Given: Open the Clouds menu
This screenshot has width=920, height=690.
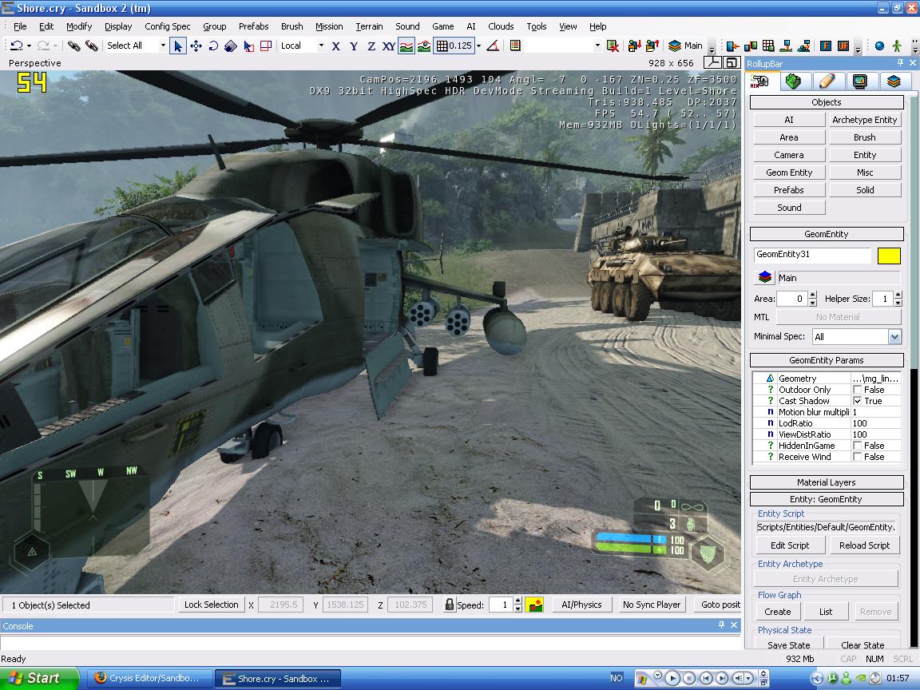Looking at the screenshot, I should [501, 26].
